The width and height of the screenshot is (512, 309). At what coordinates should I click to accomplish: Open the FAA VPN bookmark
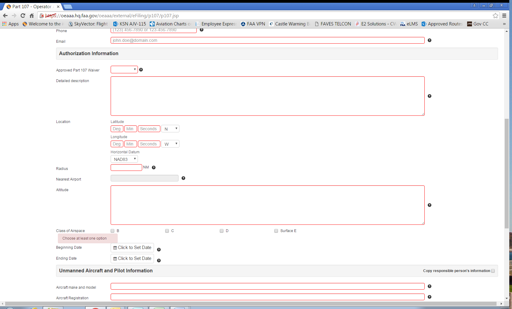point(253,24)
